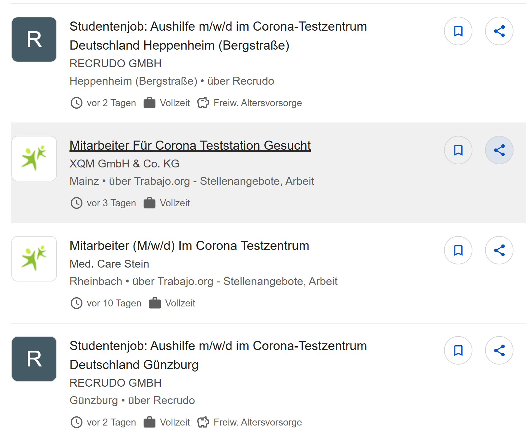Toggle the save bookmark on the Günzburg listing
This screenshot has width=528, height=441.
coord(458,350)
